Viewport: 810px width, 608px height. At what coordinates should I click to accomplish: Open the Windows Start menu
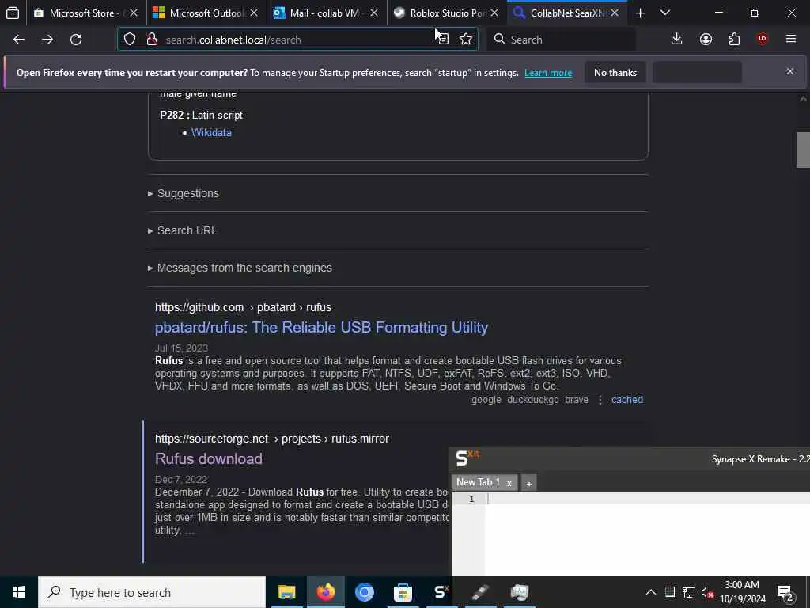(x=19, y=592)
